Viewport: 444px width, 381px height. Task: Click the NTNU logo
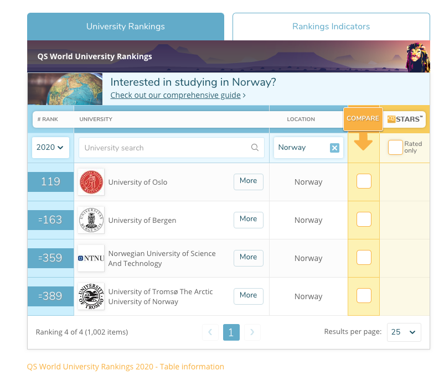click(91, 258)
